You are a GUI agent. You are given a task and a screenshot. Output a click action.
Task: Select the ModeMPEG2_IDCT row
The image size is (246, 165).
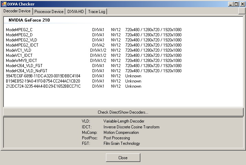click(94, 45)
